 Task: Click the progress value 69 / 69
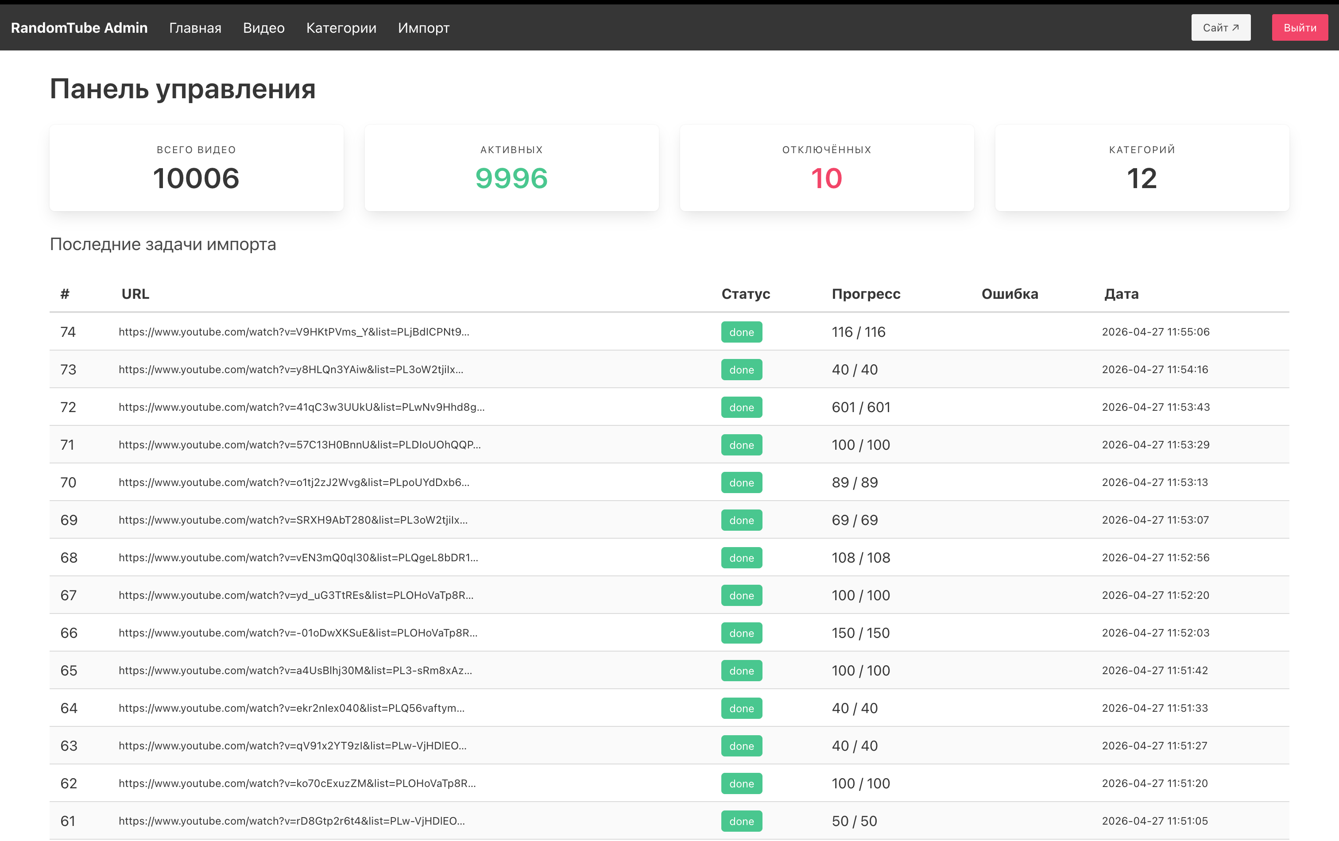click(855, 520)
